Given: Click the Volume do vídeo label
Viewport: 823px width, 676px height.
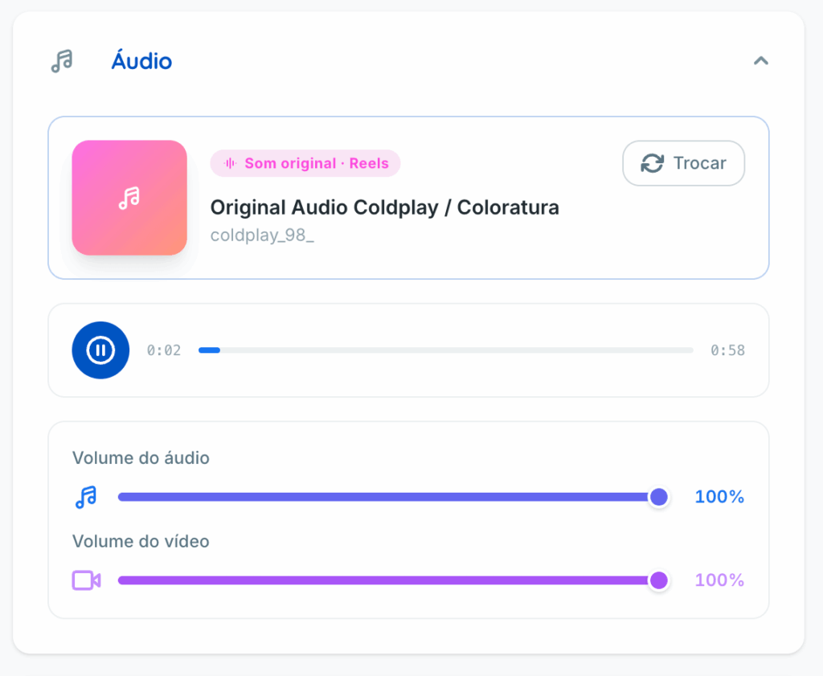Looking at the screenshot, I should click(141, 542).
